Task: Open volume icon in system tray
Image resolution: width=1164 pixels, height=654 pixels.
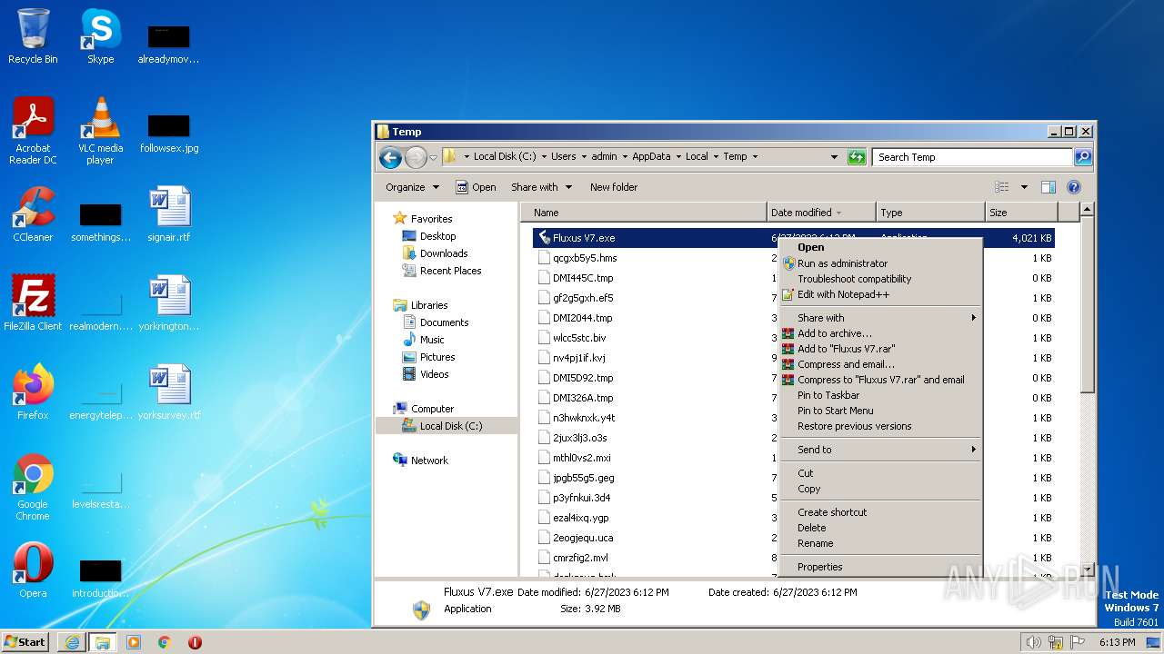Action: point(1034,642)
